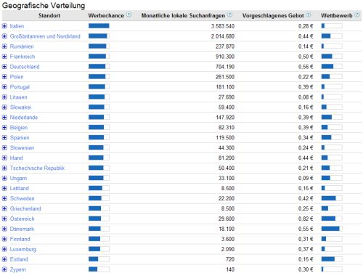This screenshot has height=273, width=363.
Task: Click Wettbewerb bar for Deutschland
Action: click(332, 67)
